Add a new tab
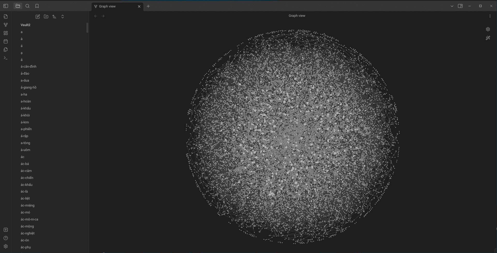The image size is (497, 253). [148, 6]
